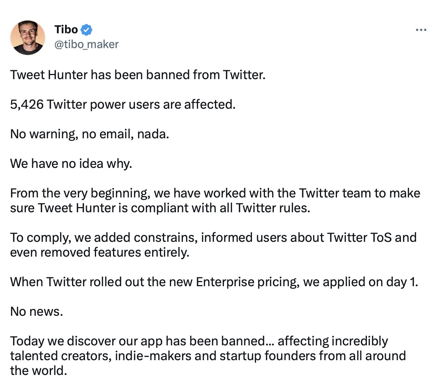Select the paragraph mentioning Twitter ToS
This screenshot has height=389, width=439.
(213, 245)
